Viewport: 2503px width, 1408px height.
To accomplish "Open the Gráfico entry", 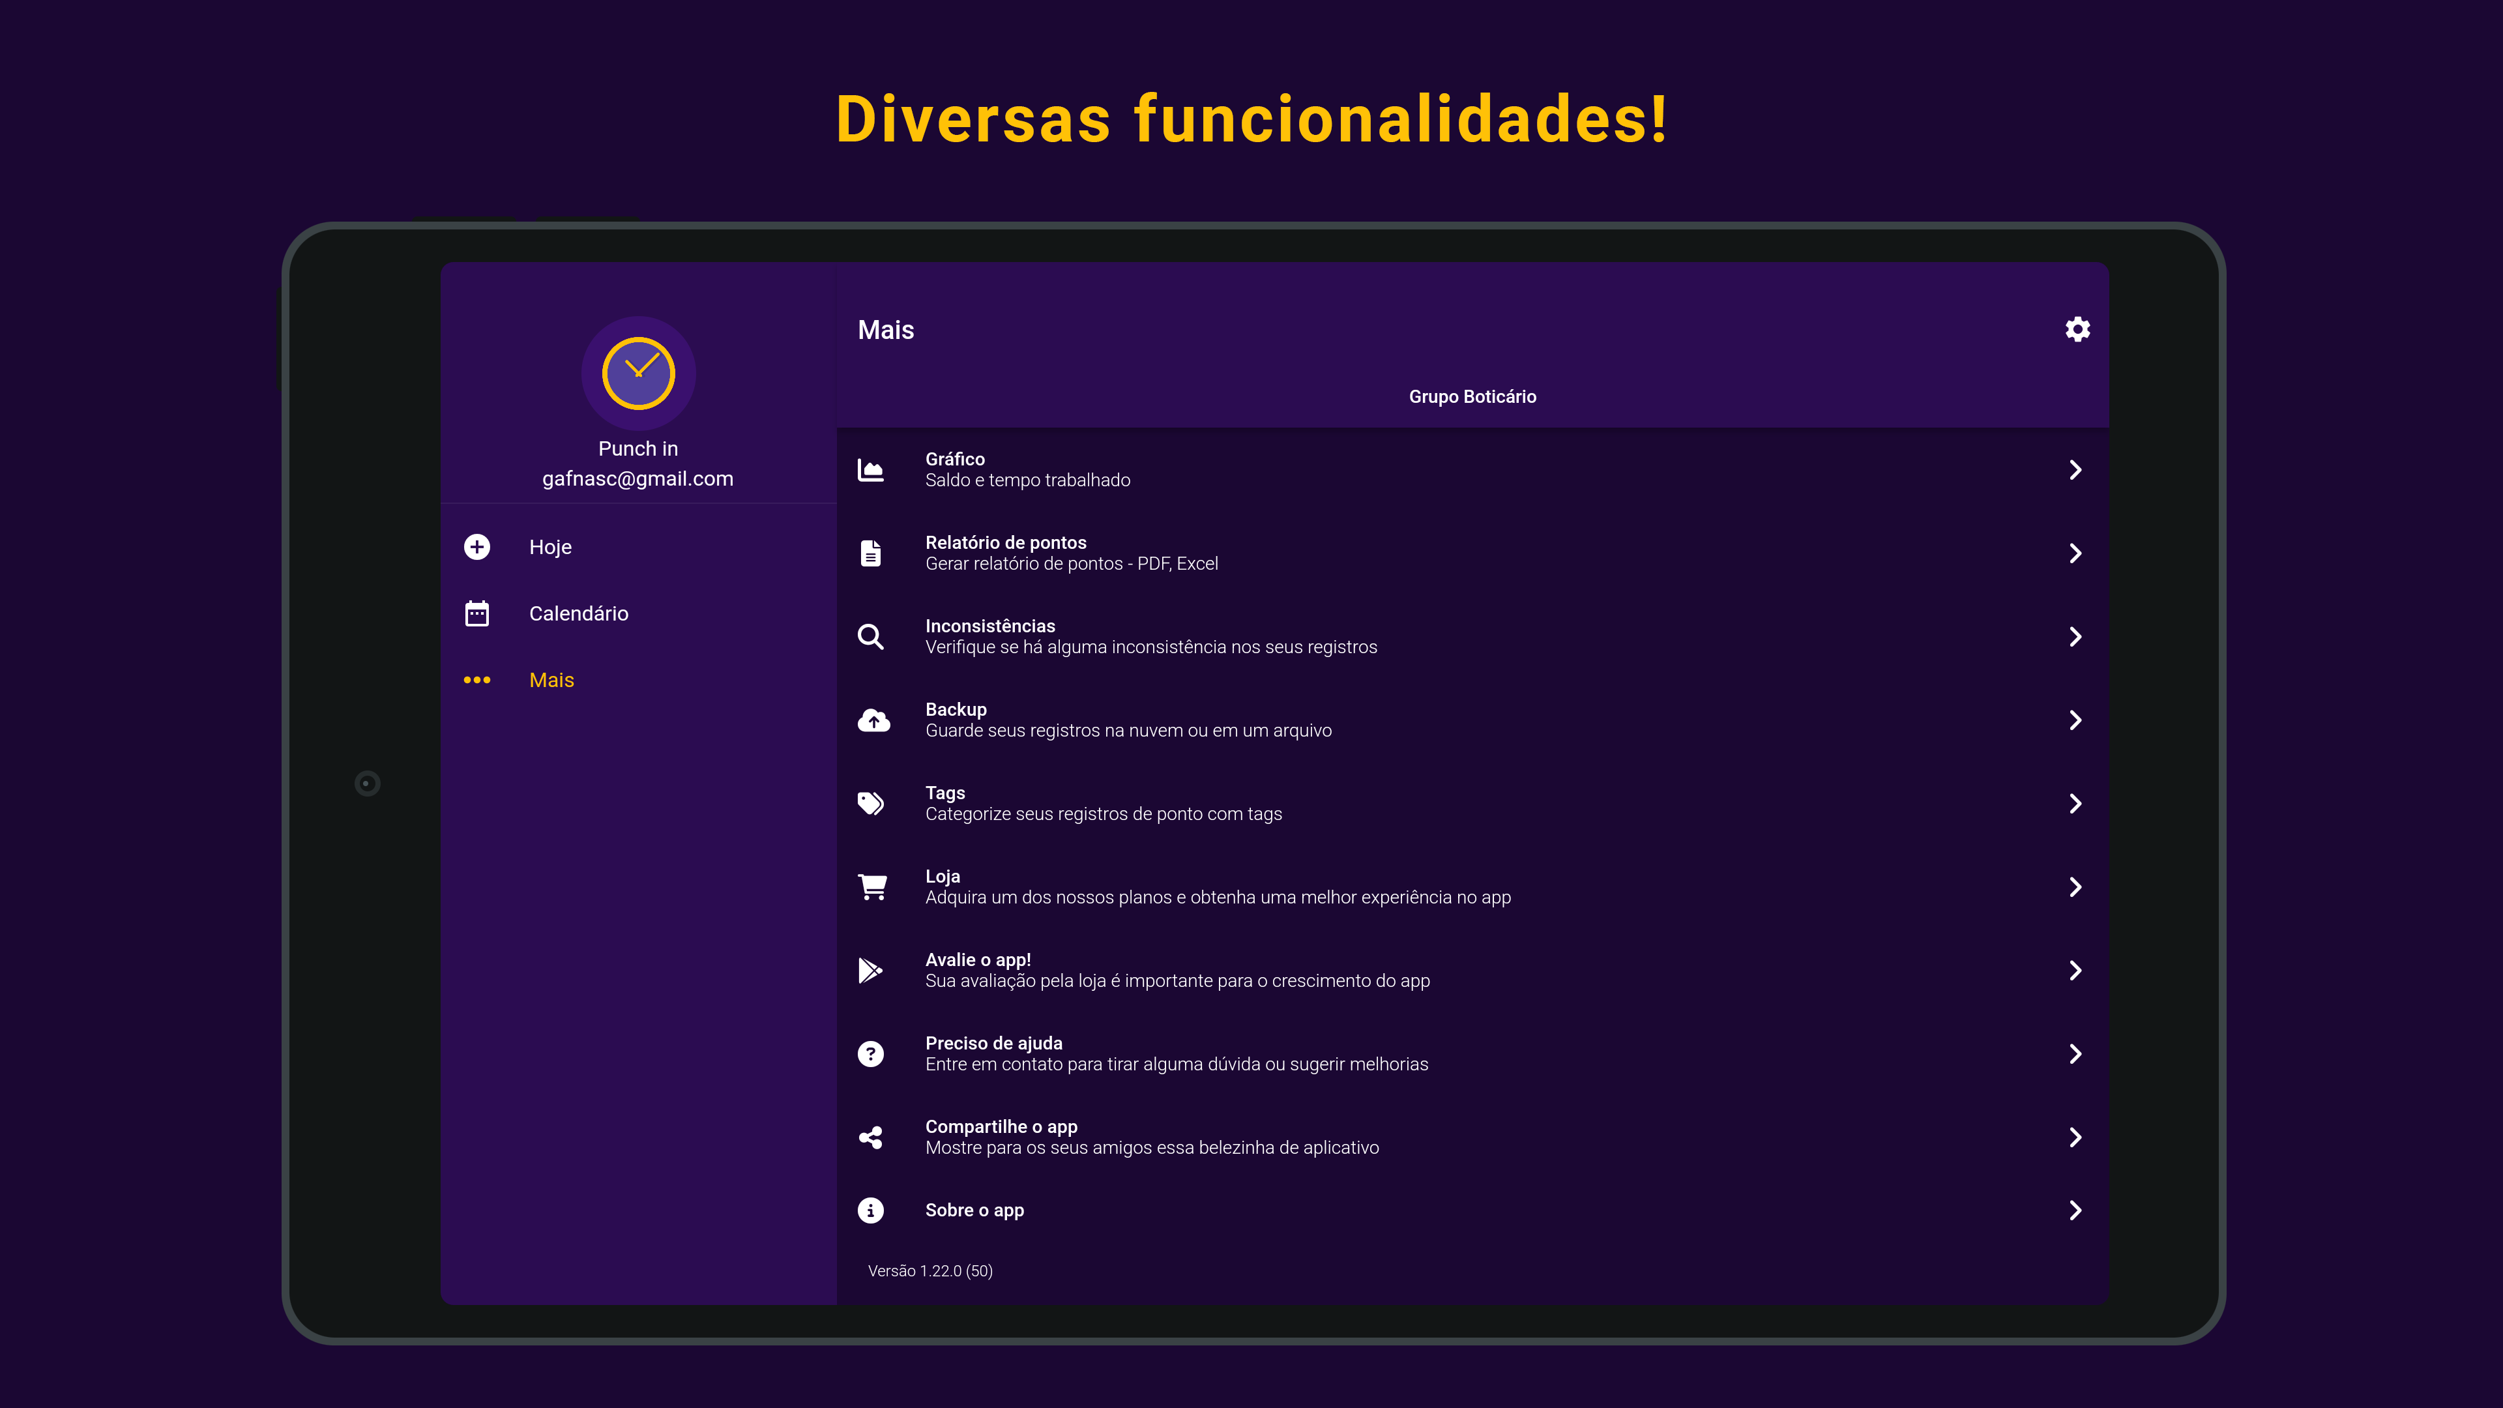I will pos(1472,470).
